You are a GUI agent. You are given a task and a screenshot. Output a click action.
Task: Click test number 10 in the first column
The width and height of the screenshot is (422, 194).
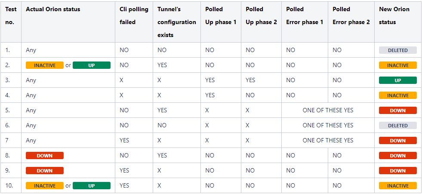point(9,185)
